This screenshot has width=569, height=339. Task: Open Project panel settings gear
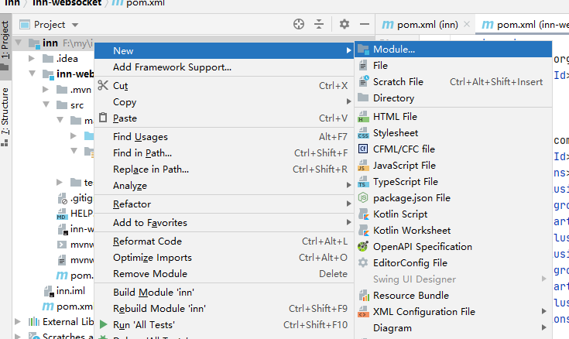[344, 24]
